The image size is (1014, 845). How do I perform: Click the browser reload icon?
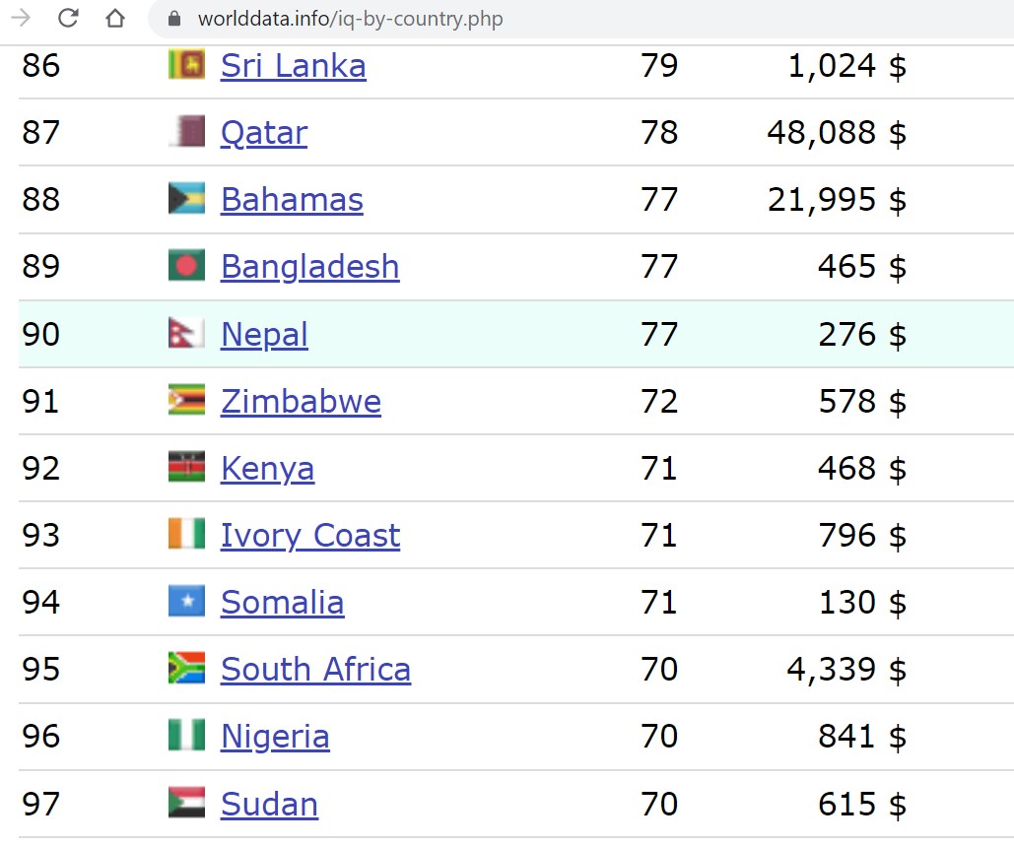pos(68,18)
